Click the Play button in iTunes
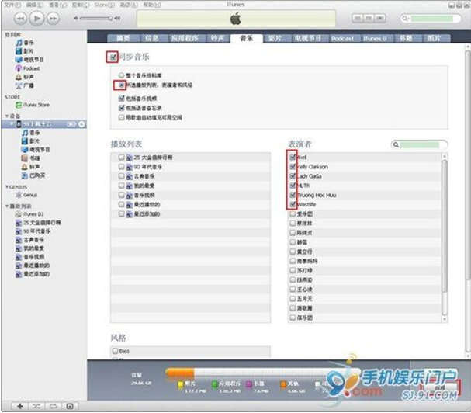 pyautogui.click(x=37, y=19)
